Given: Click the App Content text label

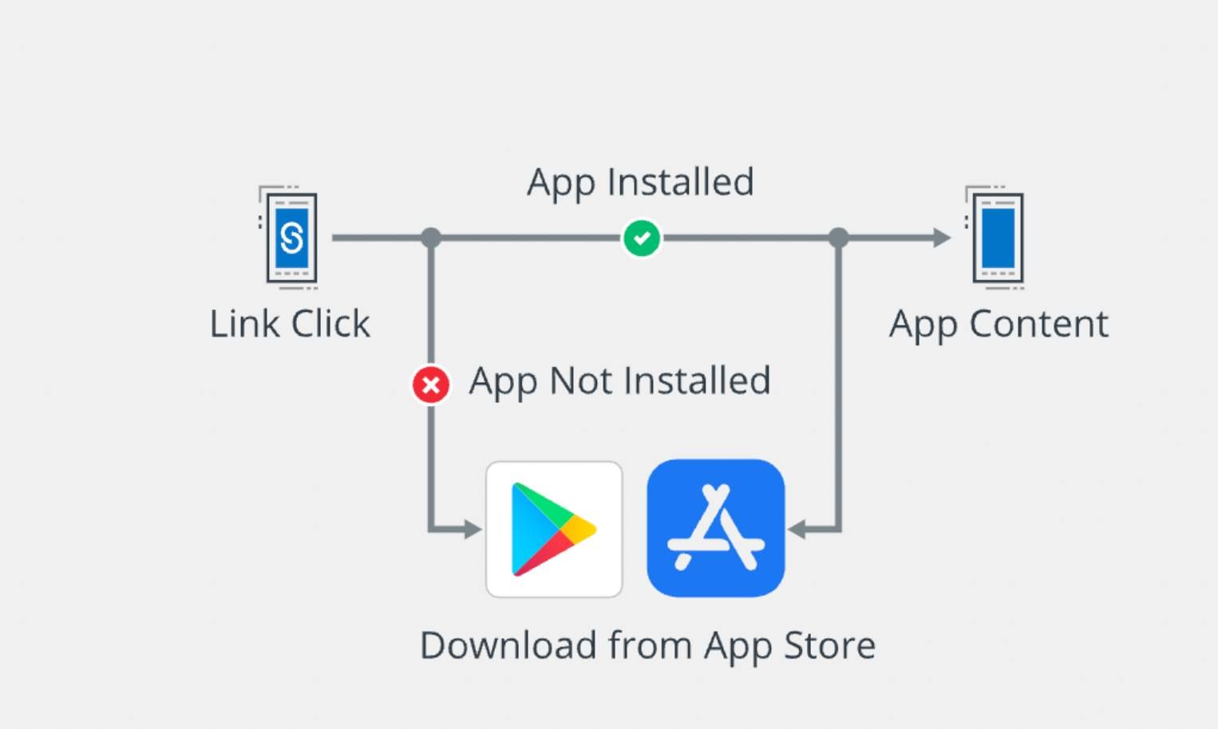Looking at the screenshot, I should pos(999,325).
